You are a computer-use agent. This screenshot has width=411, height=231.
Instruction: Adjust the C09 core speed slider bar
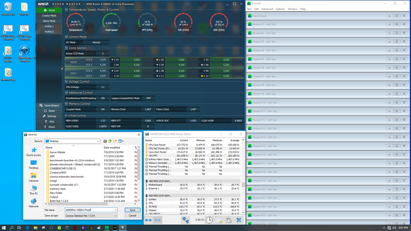pos(226,70)
